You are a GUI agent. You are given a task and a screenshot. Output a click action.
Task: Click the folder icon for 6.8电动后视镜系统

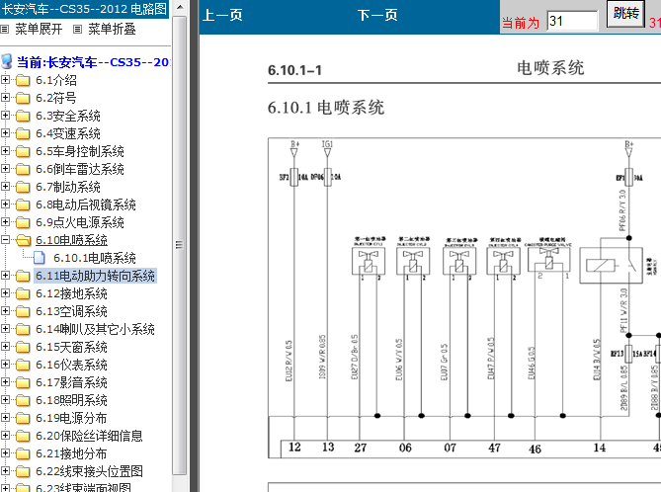coord(23,205)
